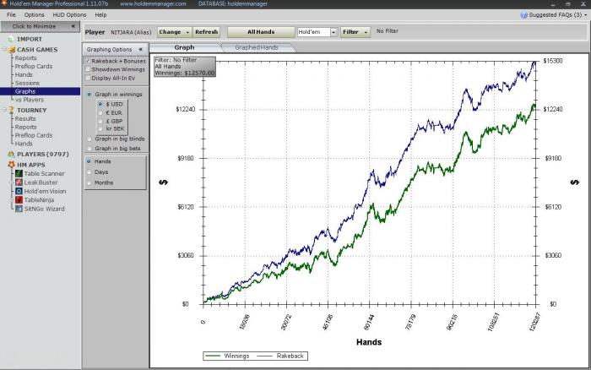
Task: Select £ GBP currency radio button
Action: click(x=100, y=121)
